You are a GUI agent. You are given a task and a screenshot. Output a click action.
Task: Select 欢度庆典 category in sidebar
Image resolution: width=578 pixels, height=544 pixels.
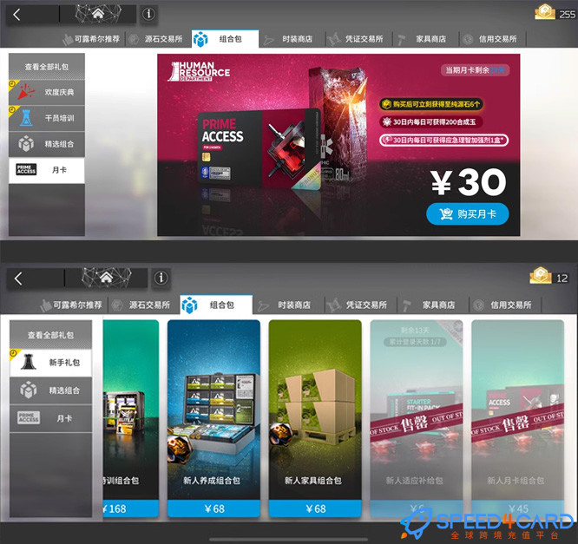click(x=47, y=92)
